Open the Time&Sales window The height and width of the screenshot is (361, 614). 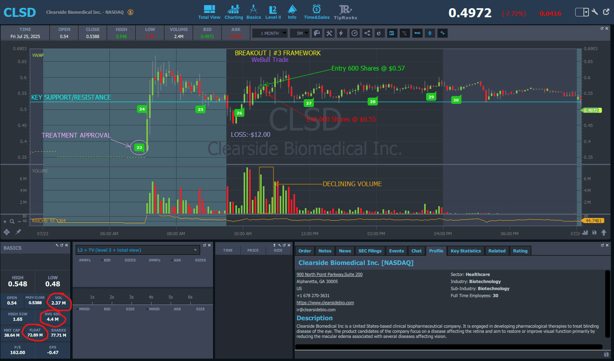pos(317,12)
